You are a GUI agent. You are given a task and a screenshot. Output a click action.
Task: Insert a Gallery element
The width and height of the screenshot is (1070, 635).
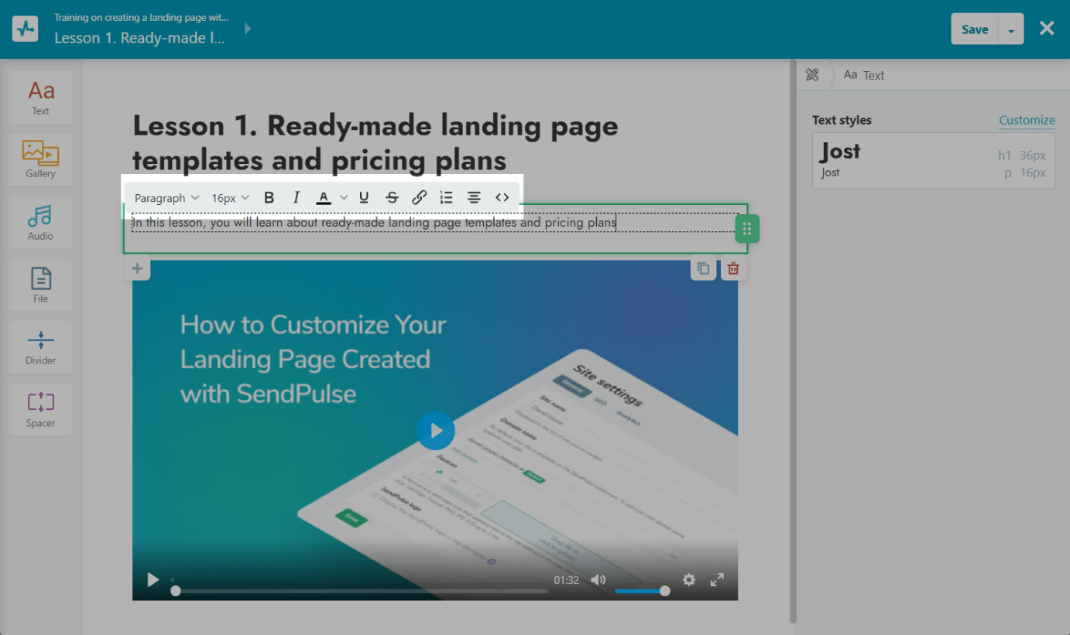40,159
